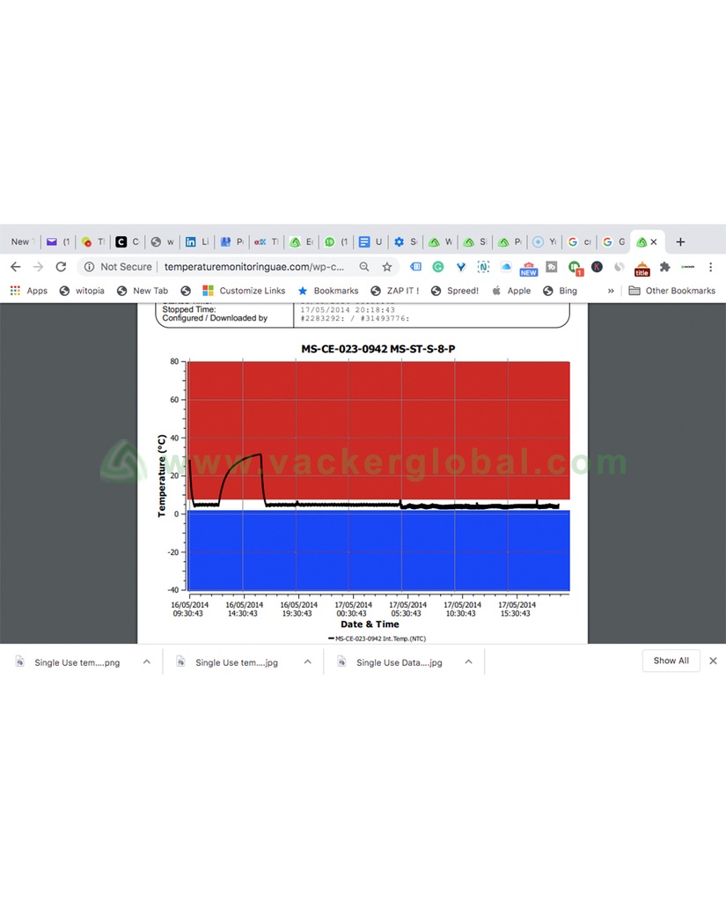Open the Other Bookmarks folder
This screenshot has height=902, width=726.
[672, 291]
